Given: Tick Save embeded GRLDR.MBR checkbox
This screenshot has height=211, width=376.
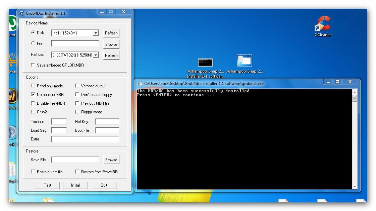Looking at the screenshot, I should [33, 65].
